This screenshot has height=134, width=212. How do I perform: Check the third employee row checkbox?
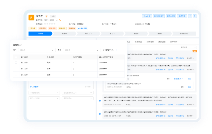[16, 75]
